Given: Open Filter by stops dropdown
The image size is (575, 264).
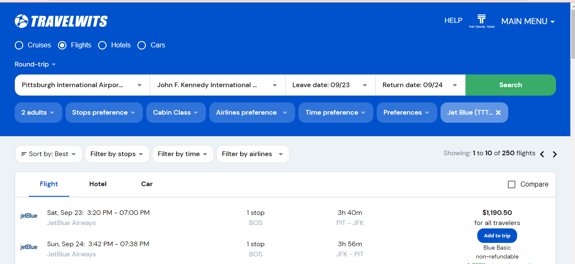Looking at the screenshot, I should [117, 154].
